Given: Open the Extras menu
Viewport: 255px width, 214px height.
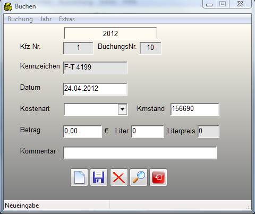Looking at the screenshot, I should click(67, 19).
